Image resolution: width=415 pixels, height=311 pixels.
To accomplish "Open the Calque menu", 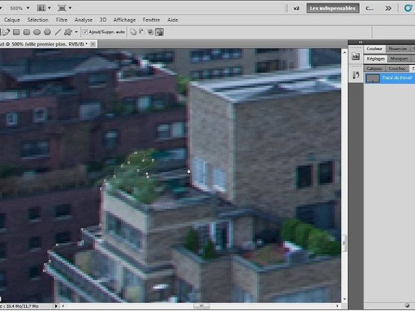I will point(12,20).
